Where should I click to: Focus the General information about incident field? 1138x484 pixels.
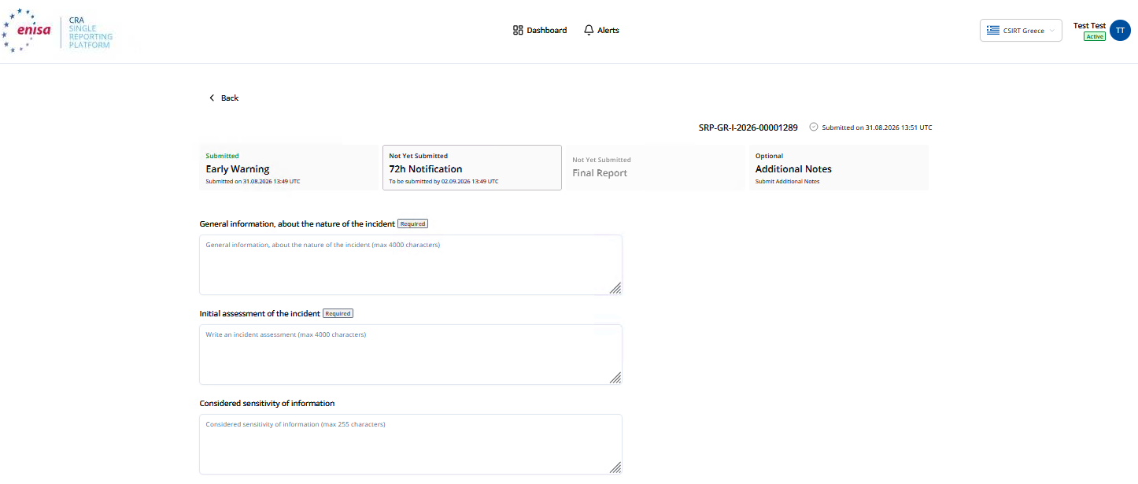(411, 264)
